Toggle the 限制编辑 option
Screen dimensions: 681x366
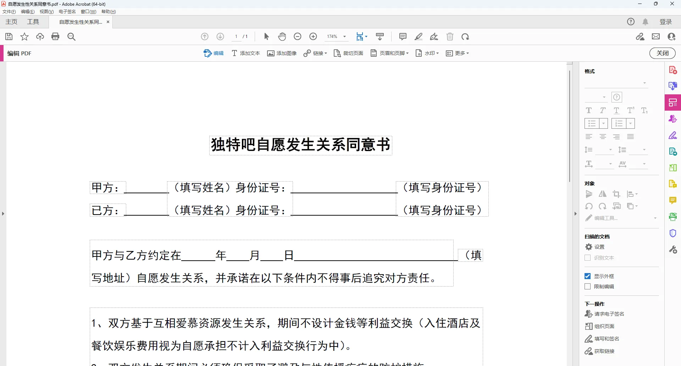588,287
